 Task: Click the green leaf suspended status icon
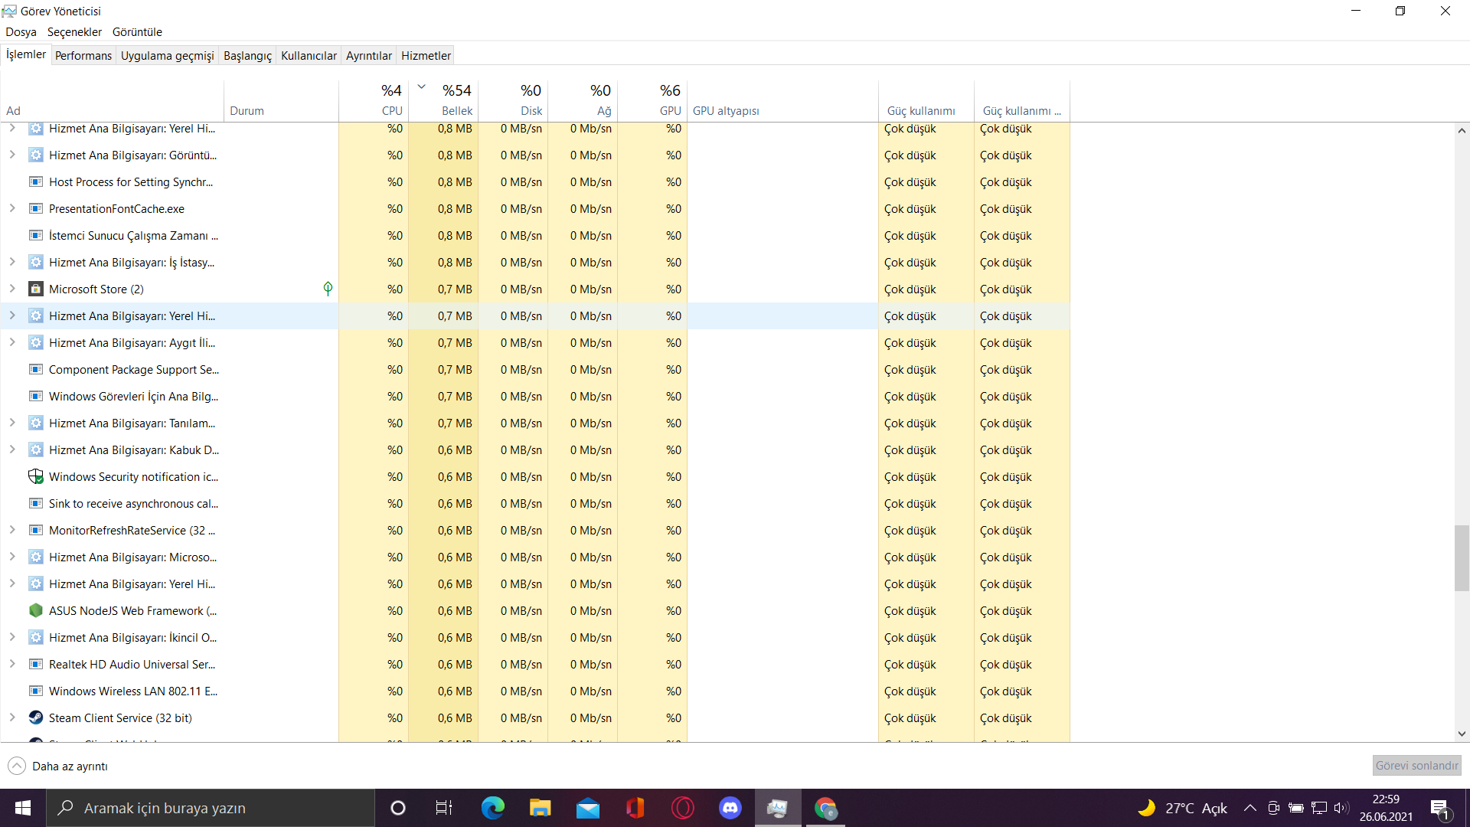click(328, 289)
